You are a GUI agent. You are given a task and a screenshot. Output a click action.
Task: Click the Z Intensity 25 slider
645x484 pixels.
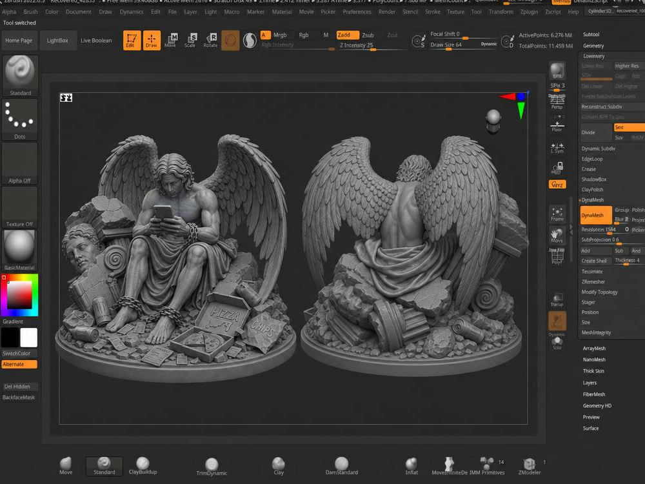point(372,45)
